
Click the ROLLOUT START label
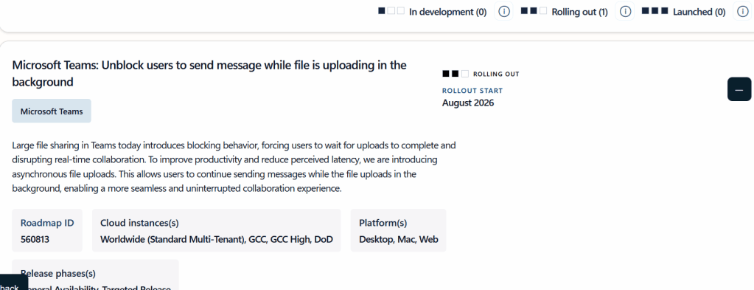472,91
